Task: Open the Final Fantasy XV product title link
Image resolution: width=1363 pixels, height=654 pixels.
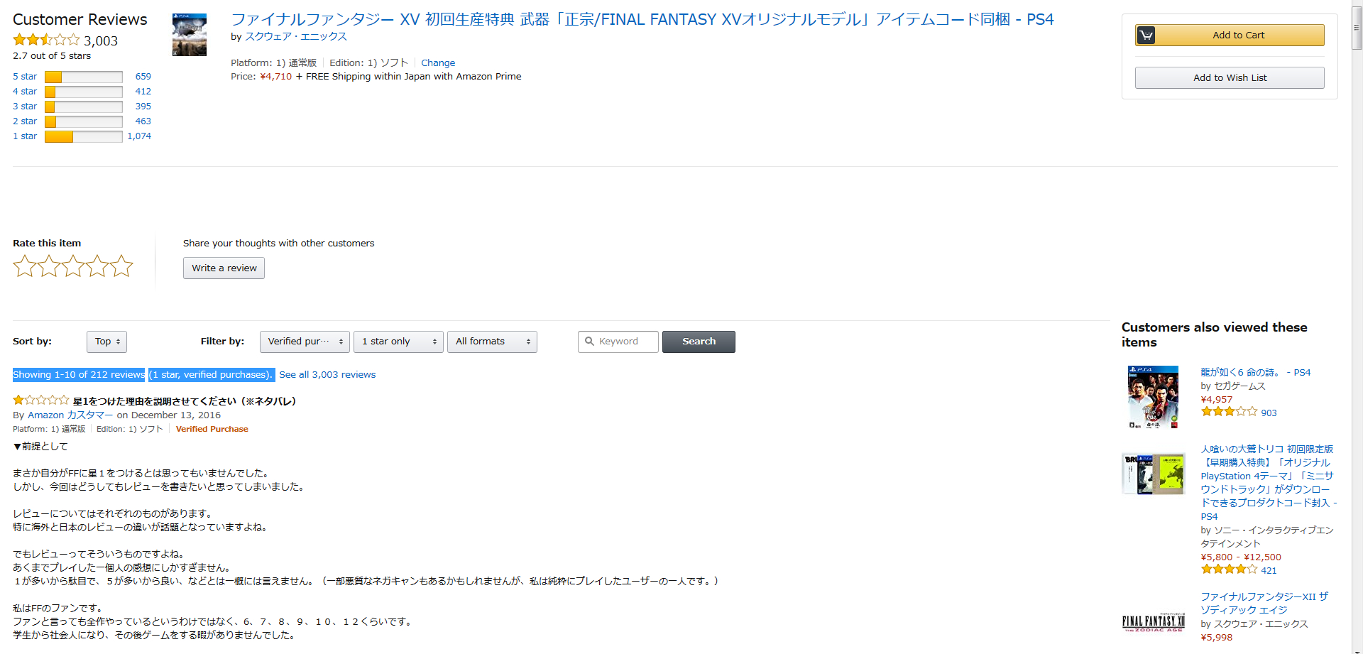Action: [x=642, y=19]
